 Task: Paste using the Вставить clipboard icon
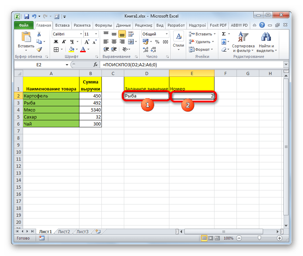tap(26, 37)
